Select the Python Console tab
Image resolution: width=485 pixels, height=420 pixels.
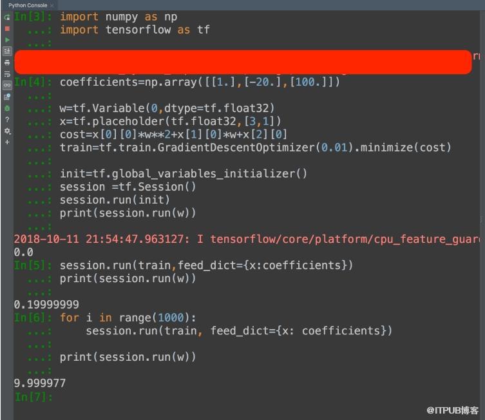coord(28,5)
